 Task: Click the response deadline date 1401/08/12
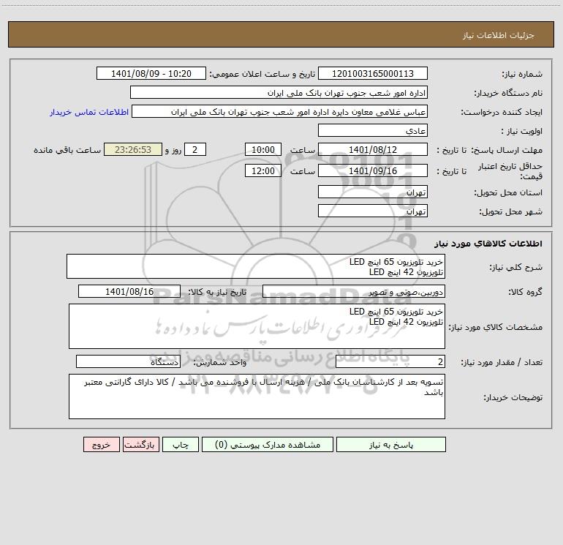373,149
